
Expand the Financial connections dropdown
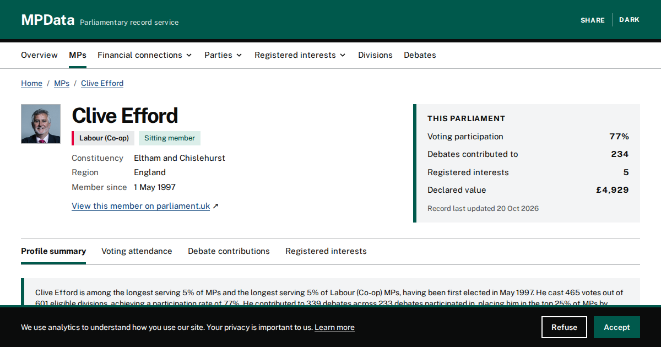[x=145, y=55]
